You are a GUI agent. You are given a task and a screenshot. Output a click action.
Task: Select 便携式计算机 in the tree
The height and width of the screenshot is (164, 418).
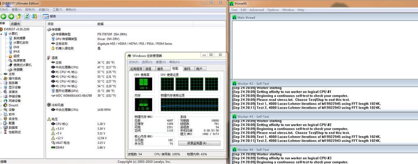click(x=22, y=65)
